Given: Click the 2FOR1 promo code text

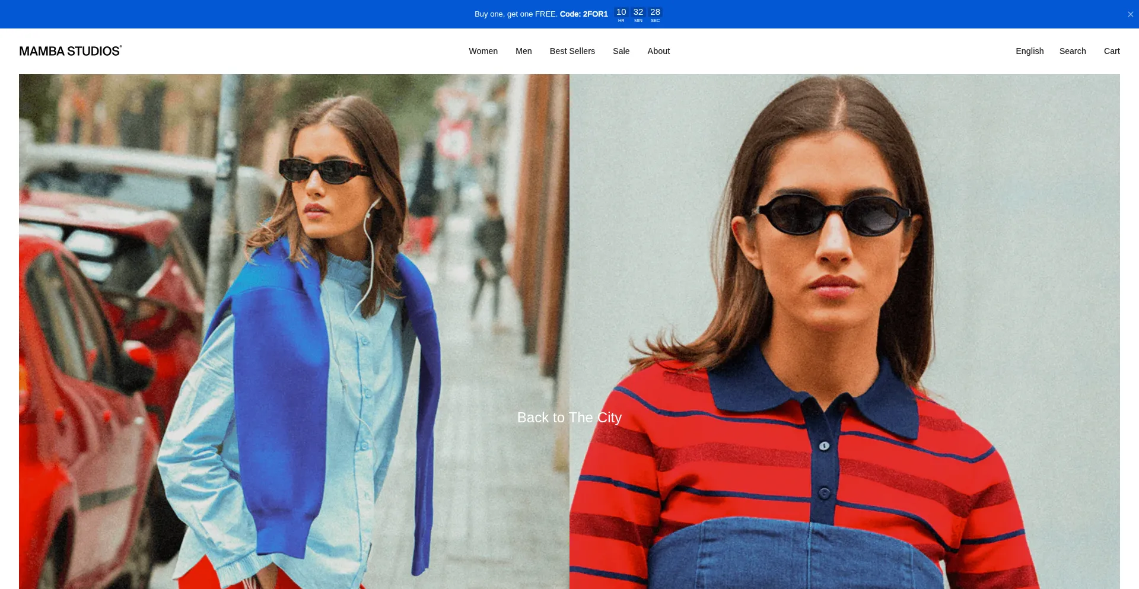Looking at the screenshot, I should coord(584,14).
